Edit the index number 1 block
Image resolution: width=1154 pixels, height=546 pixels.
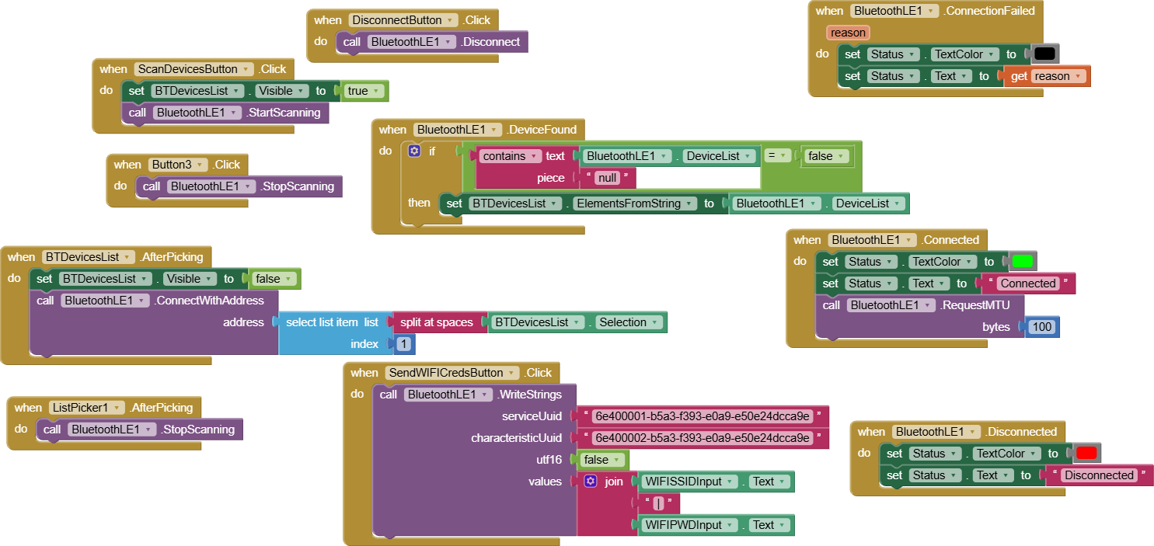(x=403, y=344)
